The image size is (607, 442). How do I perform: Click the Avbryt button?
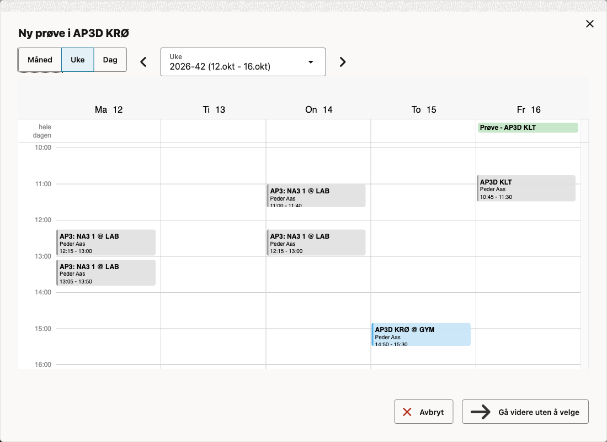[423, 412]
